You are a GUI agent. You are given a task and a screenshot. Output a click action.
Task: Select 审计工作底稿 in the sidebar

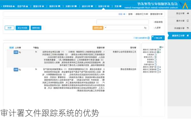coord(179,36)
